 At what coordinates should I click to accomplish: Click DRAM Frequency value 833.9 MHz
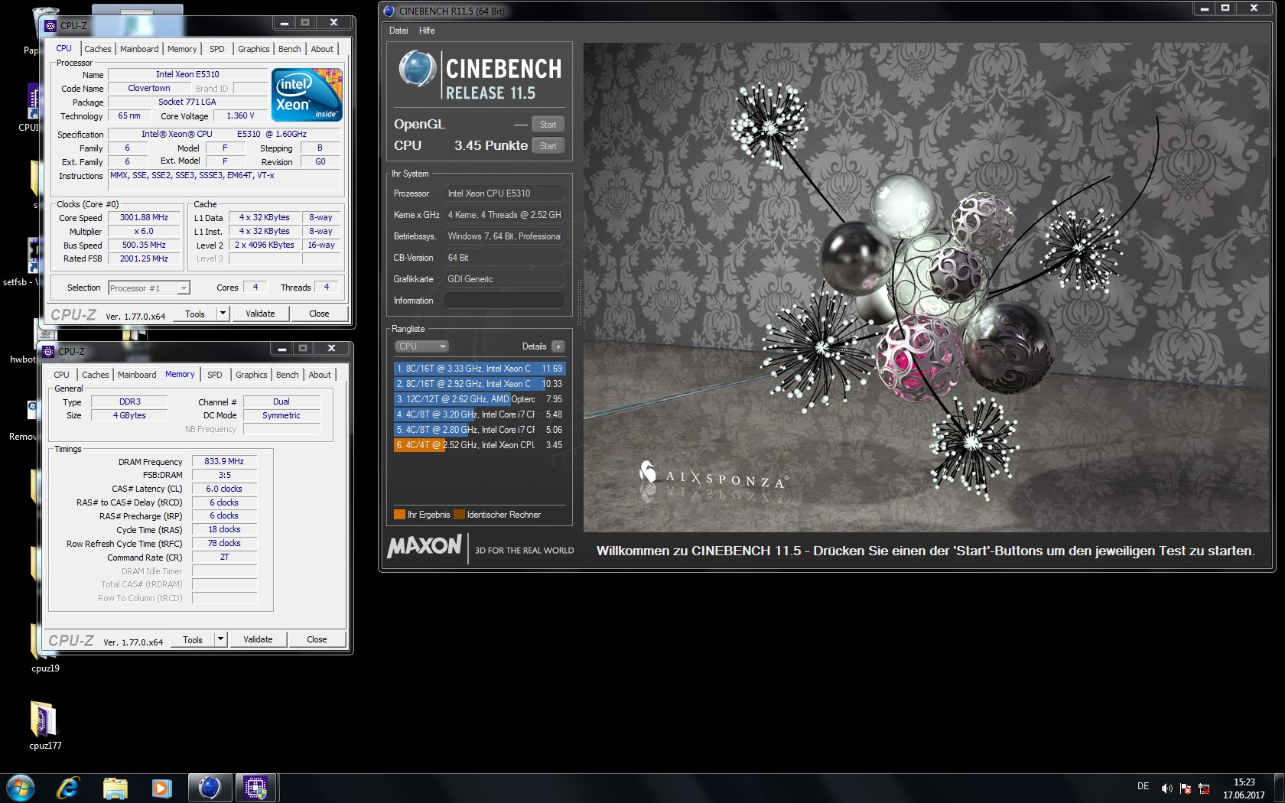pos(224,461)
